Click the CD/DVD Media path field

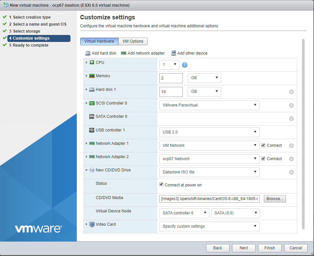click(x=209, y=199)
